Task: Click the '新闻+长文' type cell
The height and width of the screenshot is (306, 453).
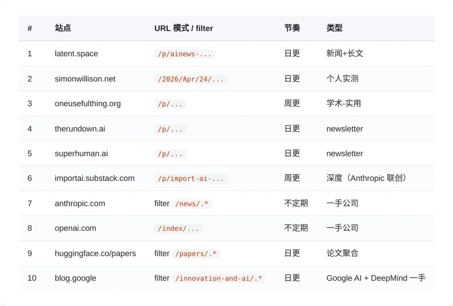Action: coord(345,53)
